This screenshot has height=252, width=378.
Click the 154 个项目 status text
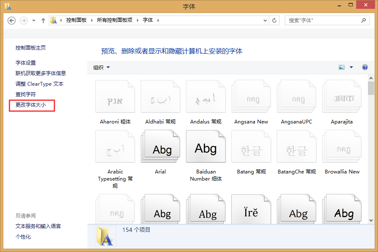(136, 230)
